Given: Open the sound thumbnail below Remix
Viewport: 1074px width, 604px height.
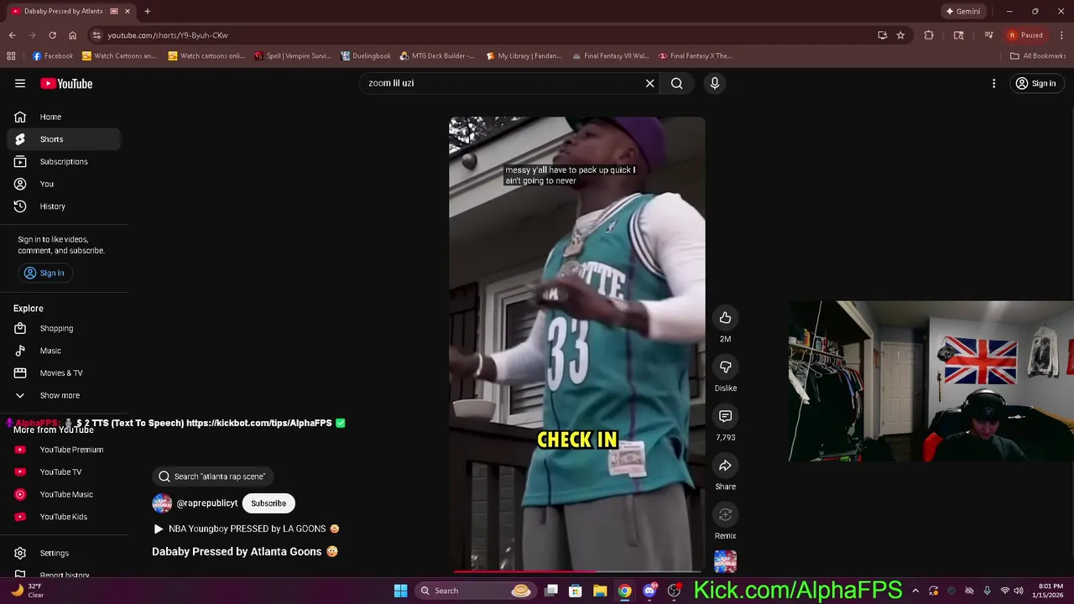Looking at the screenshot, I should 725,561.
